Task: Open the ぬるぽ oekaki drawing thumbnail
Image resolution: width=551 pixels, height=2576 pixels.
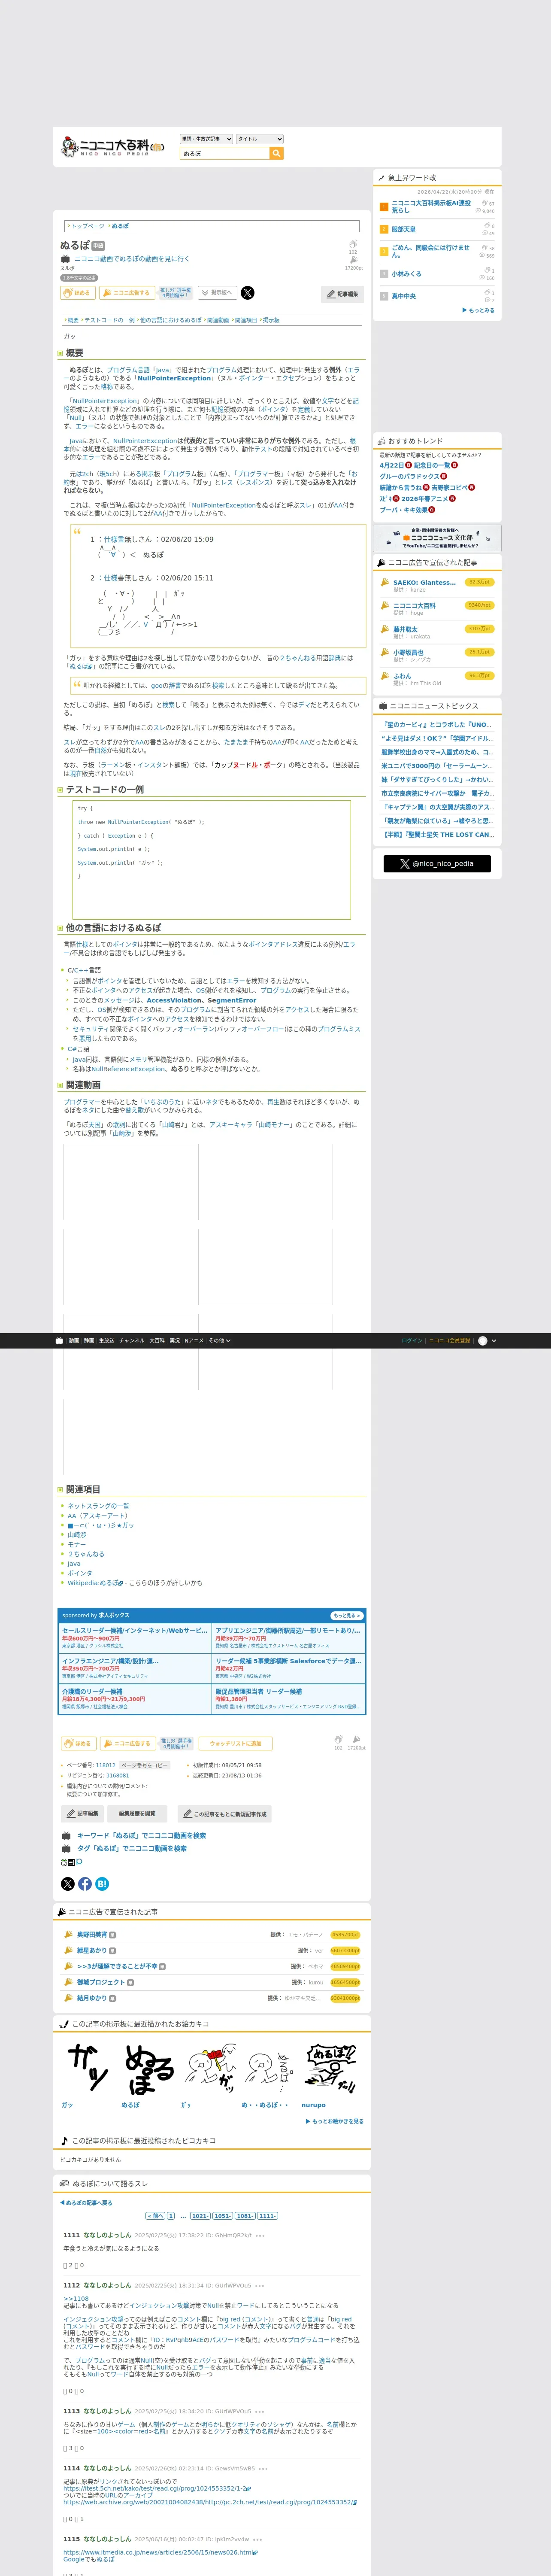Action: coord(149,2069)
